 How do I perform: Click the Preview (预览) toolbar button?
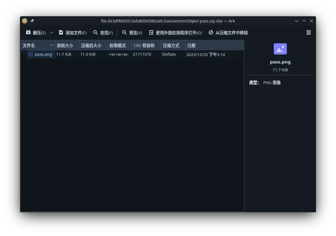132,33
